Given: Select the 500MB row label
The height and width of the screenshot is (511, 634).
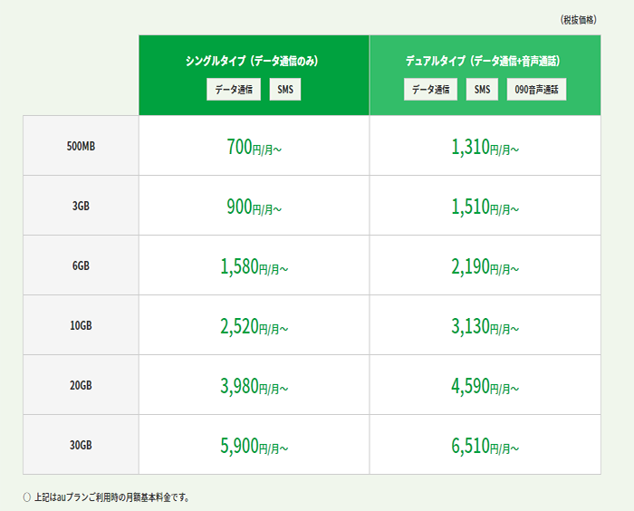Looking at the screenshot, I should pyautogui.click(x=81, y=146).
